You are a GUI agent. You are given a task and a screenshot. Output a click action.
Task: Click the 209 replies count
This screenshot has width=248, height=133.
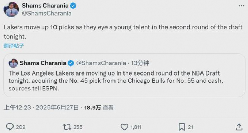(20, 127)
